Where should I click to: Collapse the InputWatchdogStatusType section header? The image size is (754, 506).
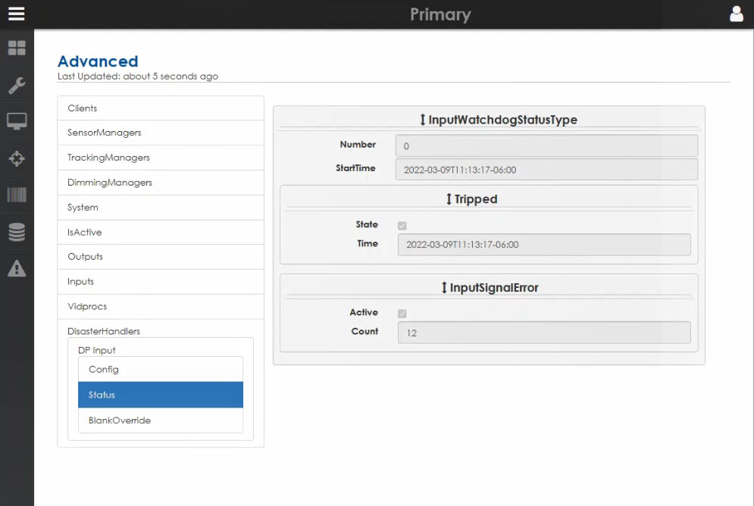point(498,120)
